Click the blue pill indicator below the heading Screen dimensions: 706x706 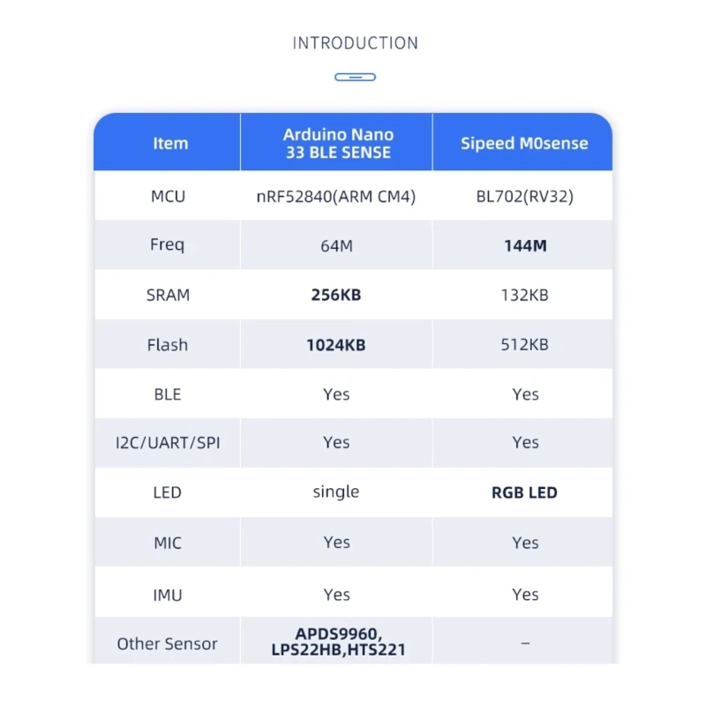click(355, 78)
